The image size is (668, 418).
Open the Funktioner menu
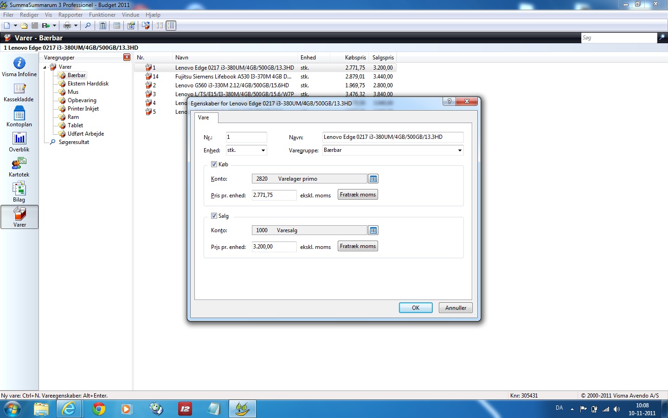(x=102, y=15)
